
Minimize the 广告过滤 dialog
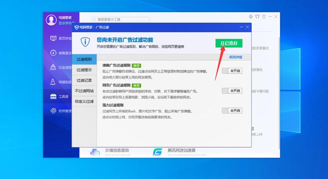coord(241,27)
